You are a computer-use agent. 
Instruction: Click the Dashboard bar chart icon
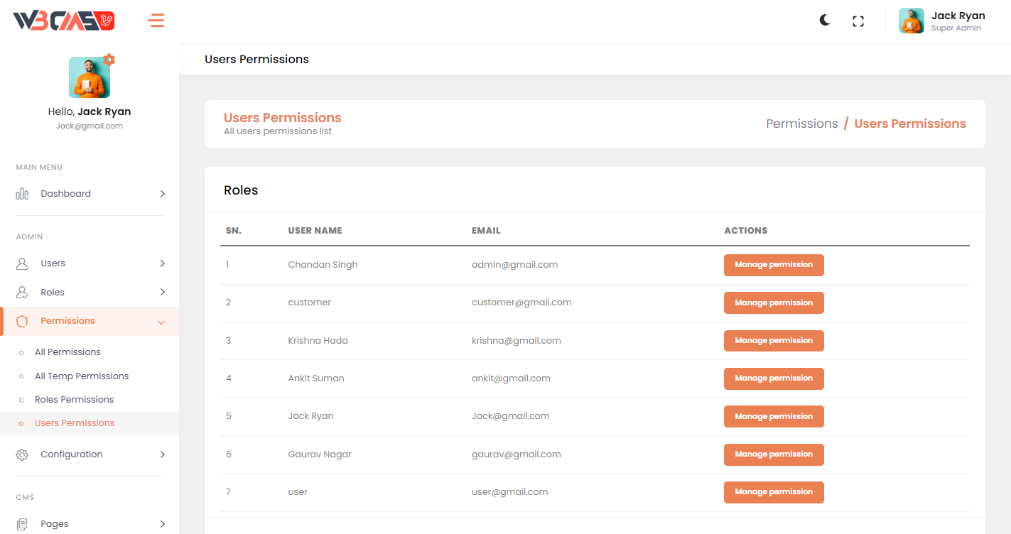[x=22, y=194]
